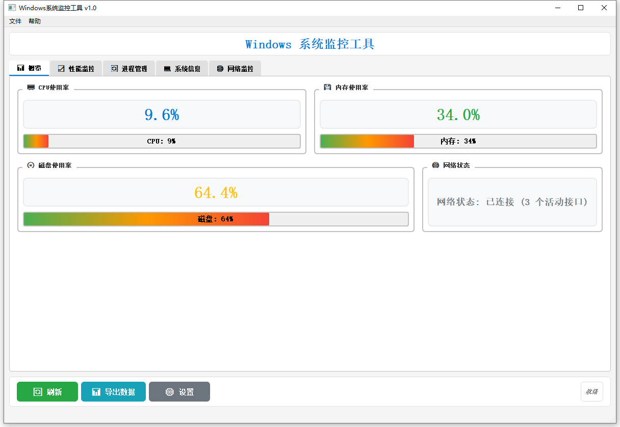Click the app icon in title bar
Screen dimensions: 620x427
click(12, 8)
